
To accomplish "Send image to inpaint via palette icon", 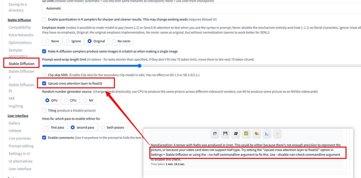I will click(x=256, y=133).
